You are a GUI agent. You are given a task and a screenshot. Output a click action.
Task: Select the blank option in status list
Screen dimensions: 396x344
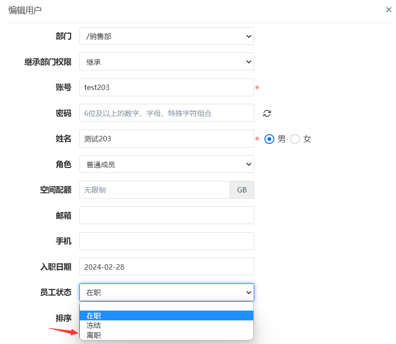pyautogui.click(x=166, y=307)
